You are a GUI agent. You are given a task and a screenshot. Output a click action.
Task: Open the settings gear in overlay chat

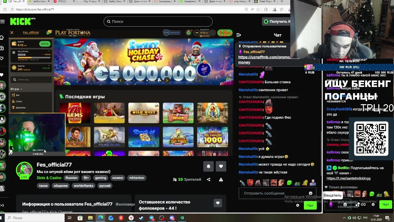373,204
